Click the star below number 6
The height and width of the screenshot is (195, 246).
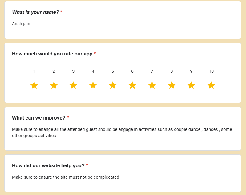[x=132, y=85]
